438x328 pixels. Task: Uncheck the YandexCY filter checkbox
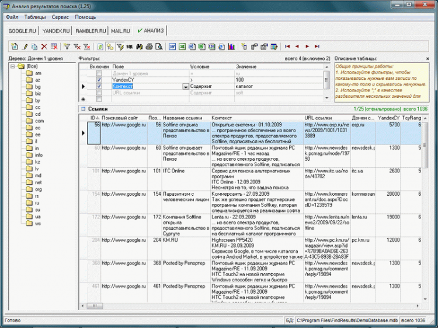point(99,80)
